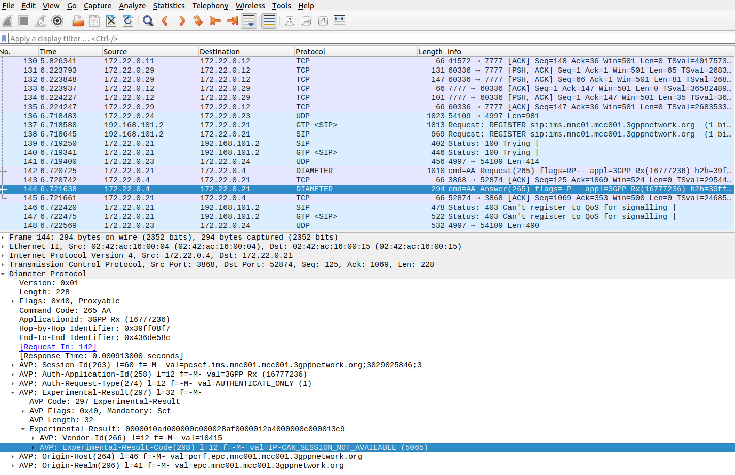Reload this capture file
Viewport: 735px width, 475px height.
coord(128,21)
